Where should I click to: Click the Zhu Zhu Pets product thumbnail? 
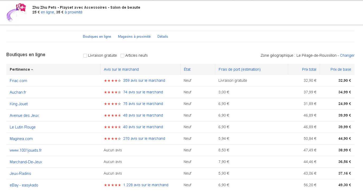pos(16,12)
